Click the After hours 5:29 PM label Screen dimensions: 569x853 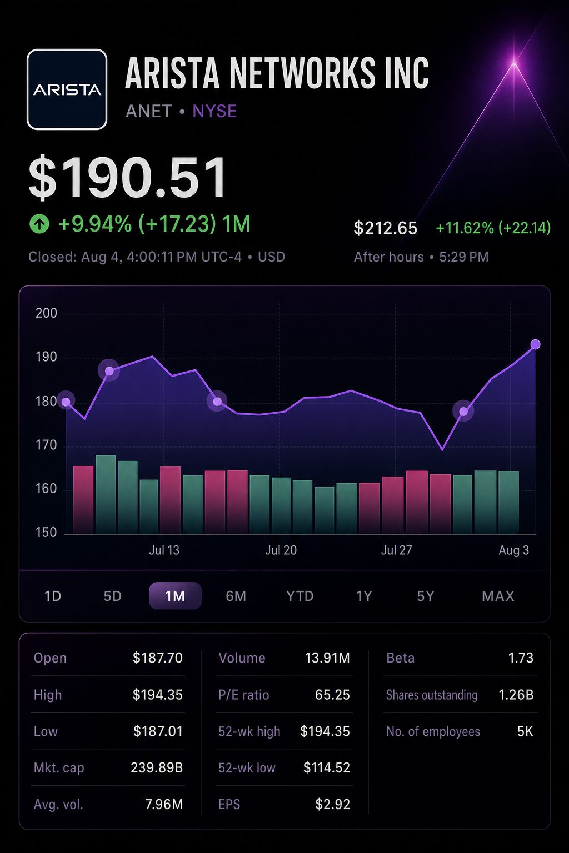tap(421, 257)
